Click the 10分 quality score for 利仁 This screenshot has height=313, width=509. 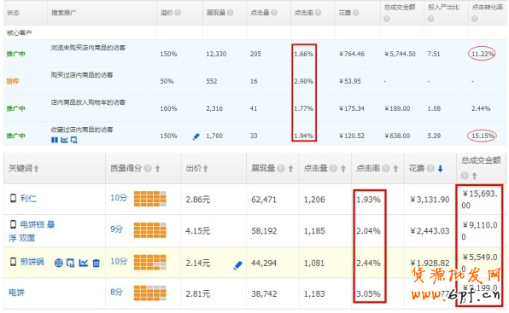click(119, 198)
